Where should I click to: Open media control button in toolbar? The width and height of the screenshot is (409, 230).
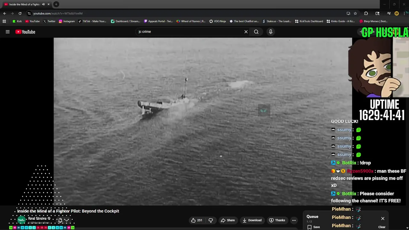click(x=389, y=13)
